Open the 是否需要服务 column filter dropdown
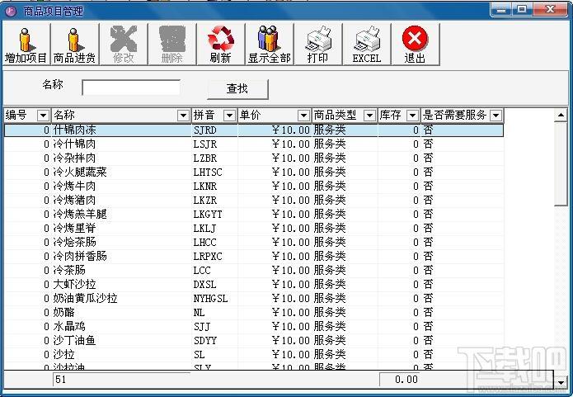This screenshot has height=397, width=573. coord(496,116)
